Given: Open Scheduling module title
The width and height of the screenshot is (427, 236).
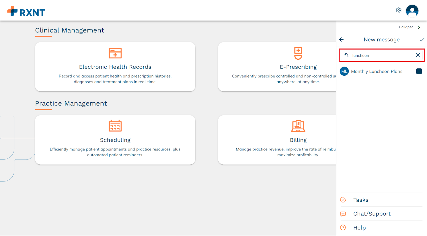Looking at the screenshot, I should pos(115,140).
